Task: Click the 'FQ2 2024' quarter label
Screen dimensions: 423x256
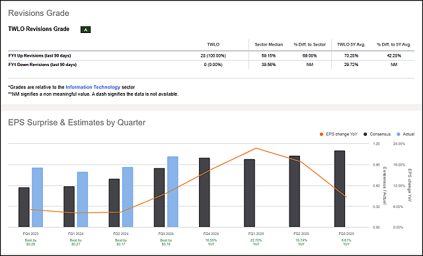Action: coord(121,234)
